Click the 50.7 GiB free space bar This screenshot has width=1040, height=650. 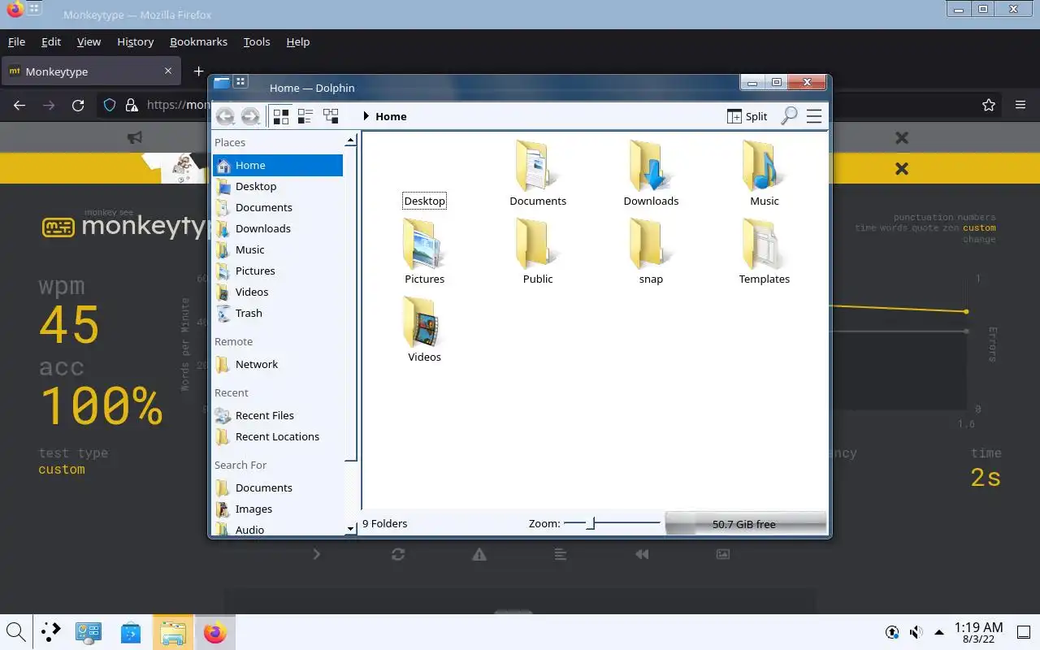745,524
